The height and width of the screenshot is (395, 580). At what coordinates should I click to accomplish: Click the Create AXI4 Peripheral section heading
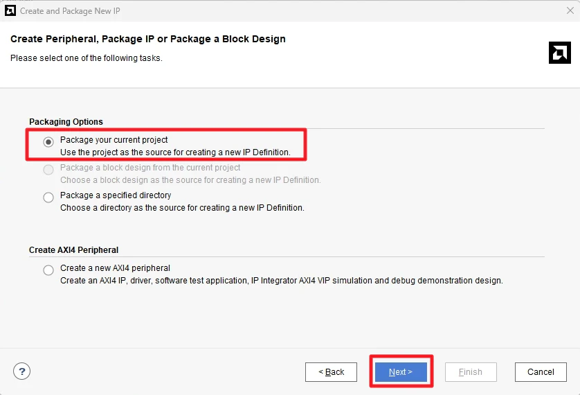point(73,250)
